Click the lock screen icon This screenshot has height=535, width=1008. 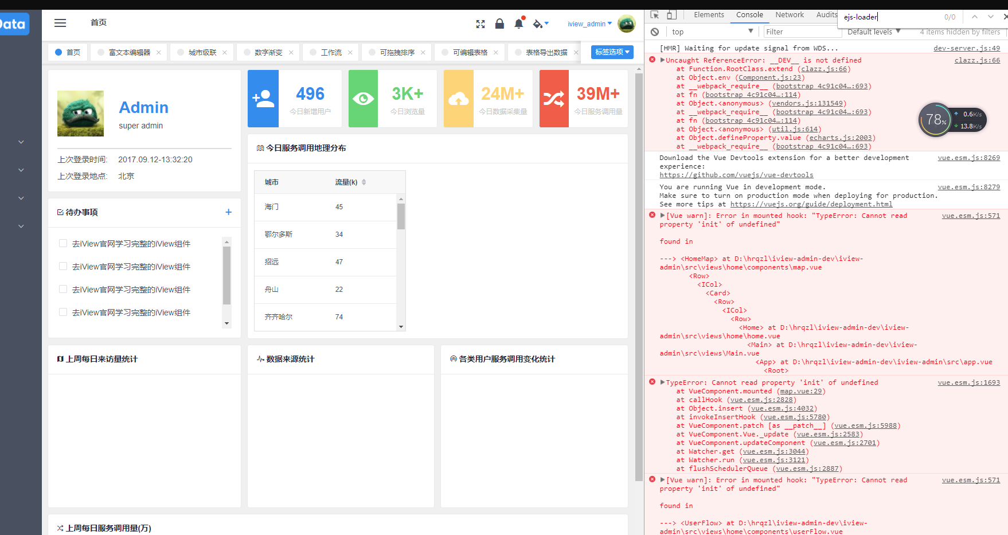click(499, 24)
